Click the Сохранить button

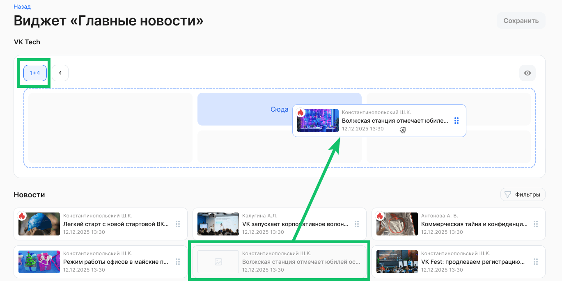[521, 20]
